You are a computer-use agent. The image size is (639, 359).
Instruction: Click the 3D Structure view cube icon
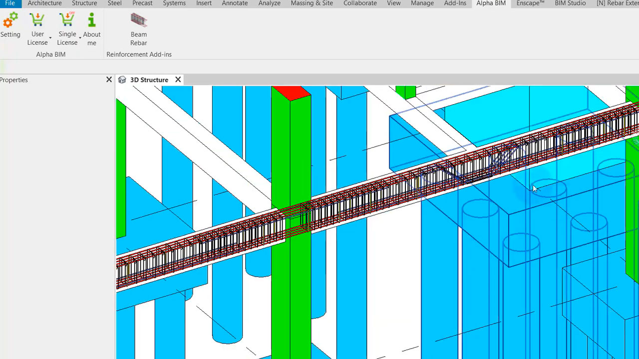pyautogui.click(x=122, y=80)
